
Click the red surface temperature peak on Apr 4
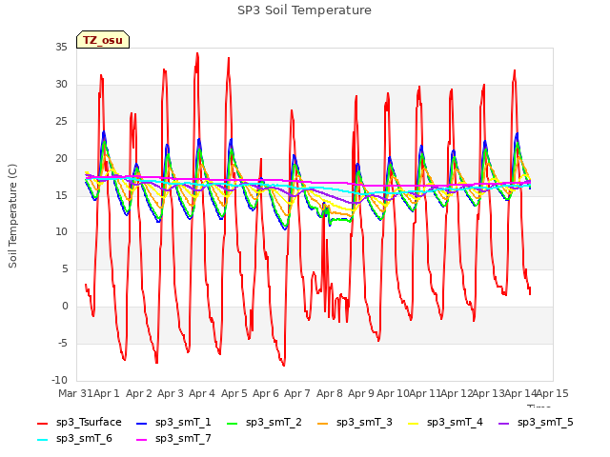coord(197,54)
